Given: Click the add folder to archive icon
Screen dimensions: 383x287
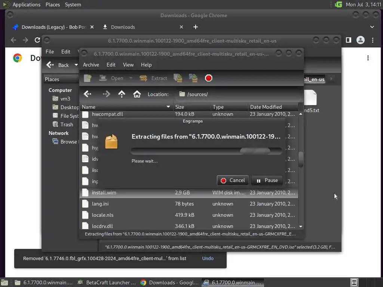Looking at the screenshot, I should coord(193,78).
